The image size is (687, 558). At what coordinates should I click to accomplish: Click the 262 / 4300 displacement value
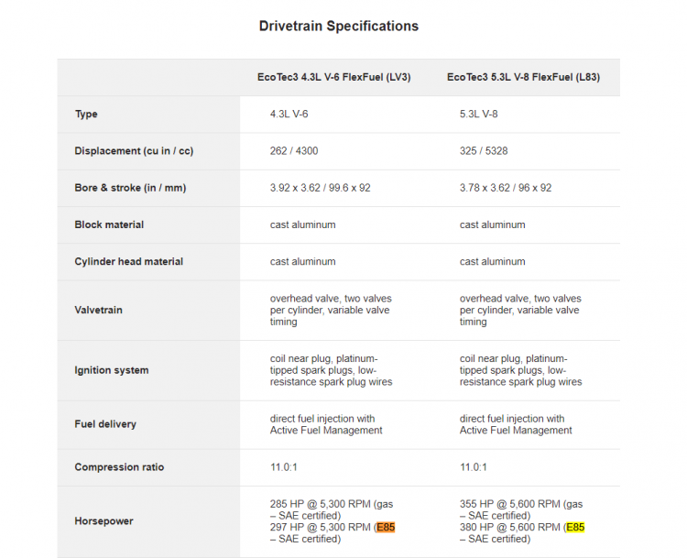click(x=294, y=151)
